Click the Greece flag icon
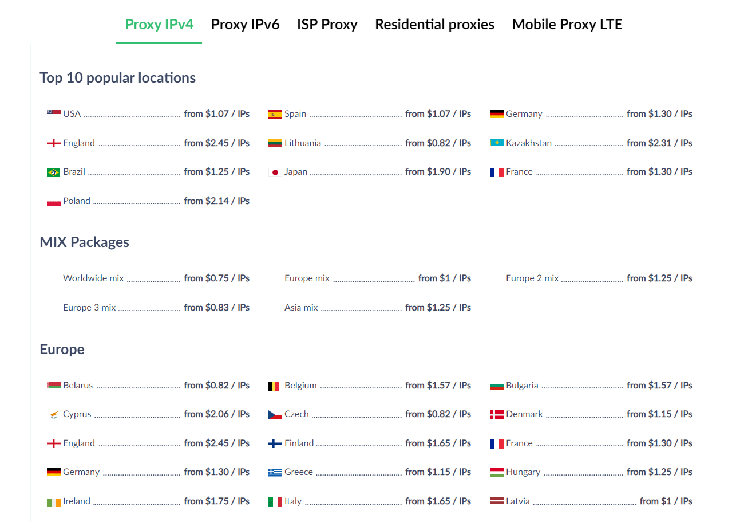This screenshot has width=744, height=522. tap(275, 473)
